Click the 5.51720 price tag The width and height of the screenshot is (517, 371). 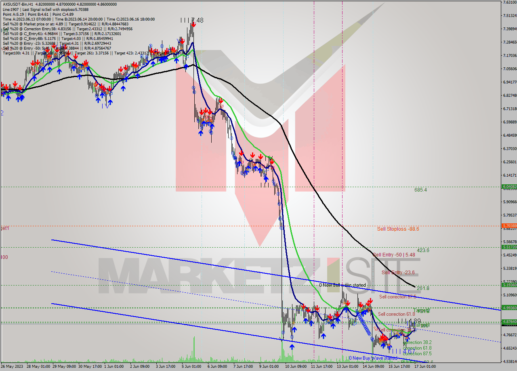pyautogui.click(x=509, y=247)
